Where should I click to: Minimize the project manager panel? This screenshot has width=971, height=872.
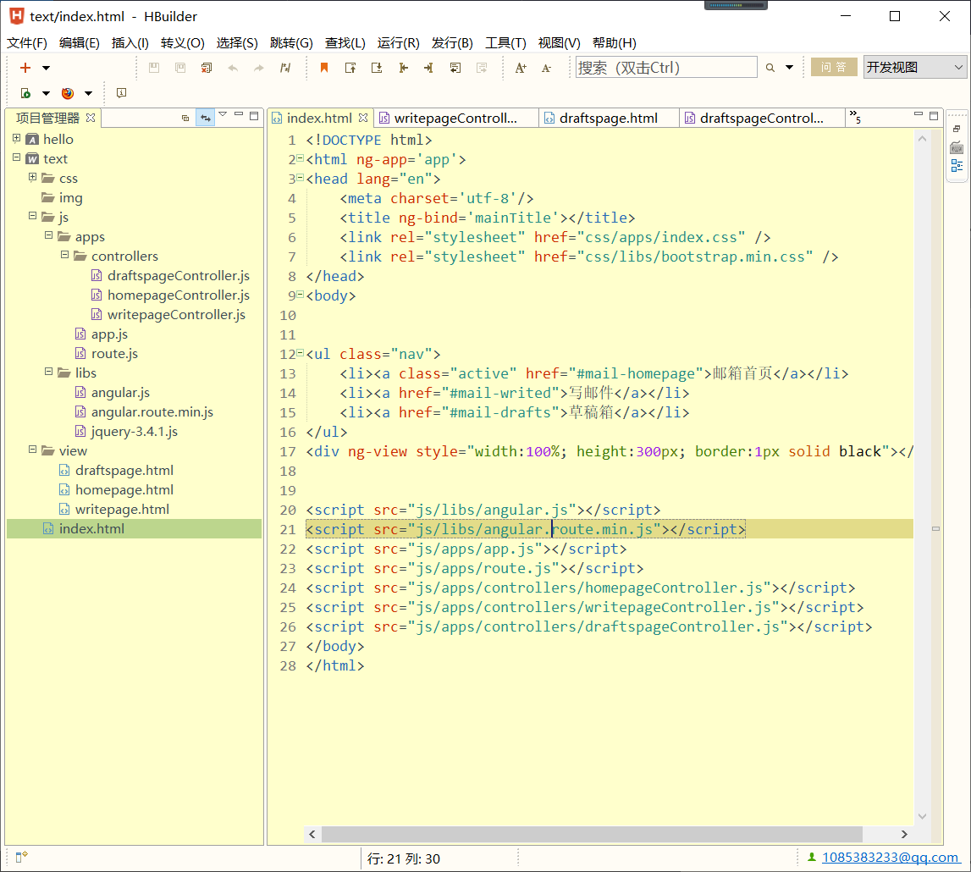[239, 115]
